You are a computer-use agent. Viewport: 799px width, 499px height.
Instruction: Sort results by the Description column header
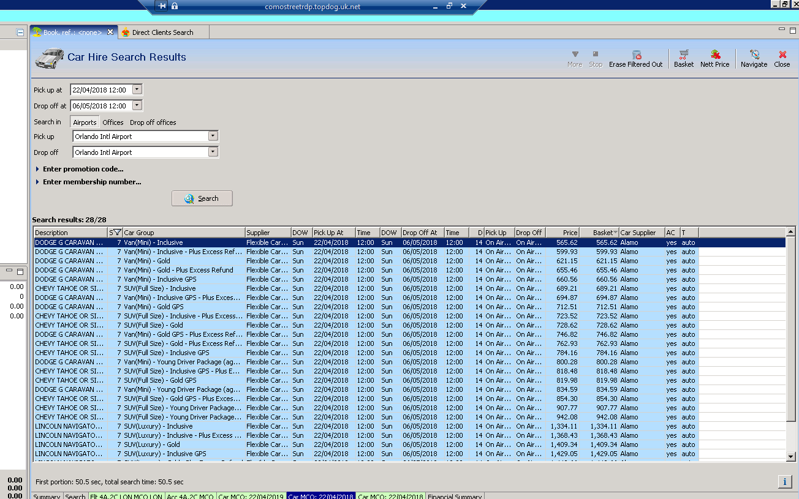point(70,233)
